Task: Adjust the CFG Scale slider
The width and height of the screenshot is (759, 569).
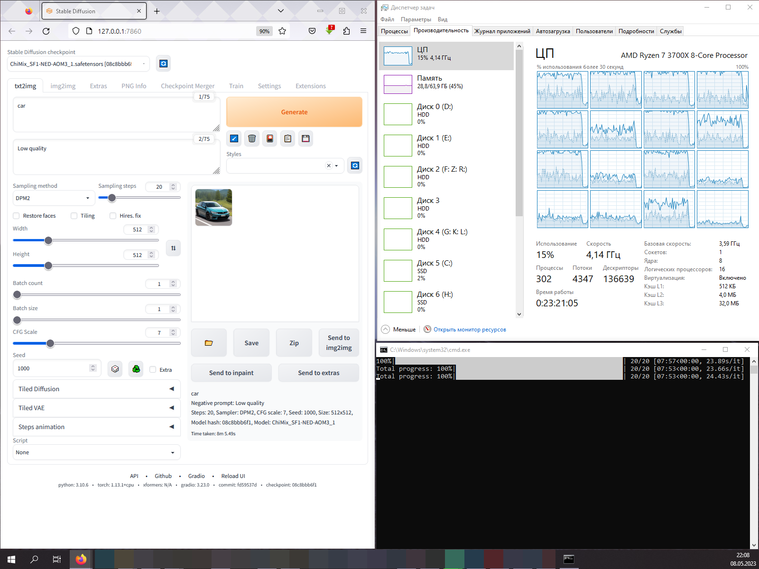Action: click(x=97, y=343)
